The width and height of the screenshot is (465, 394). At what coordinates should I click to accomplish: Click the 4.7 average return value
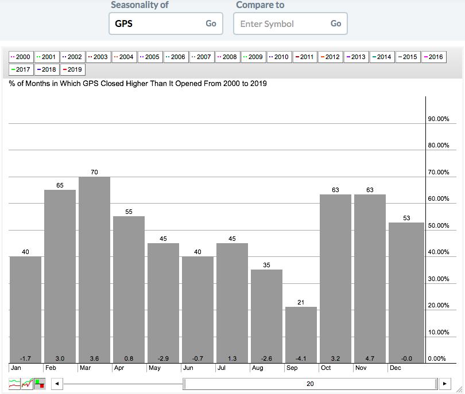click(x=370, y=358)
